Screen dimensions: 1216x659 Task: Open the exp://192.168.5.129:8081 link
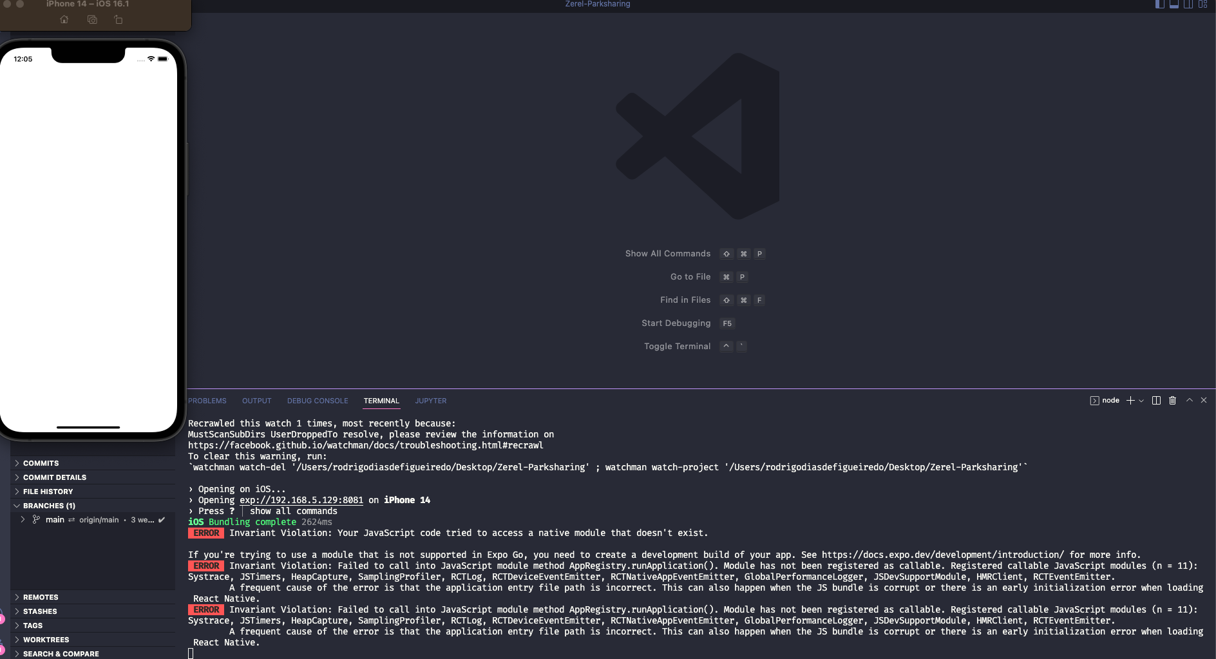click(301, 500)
